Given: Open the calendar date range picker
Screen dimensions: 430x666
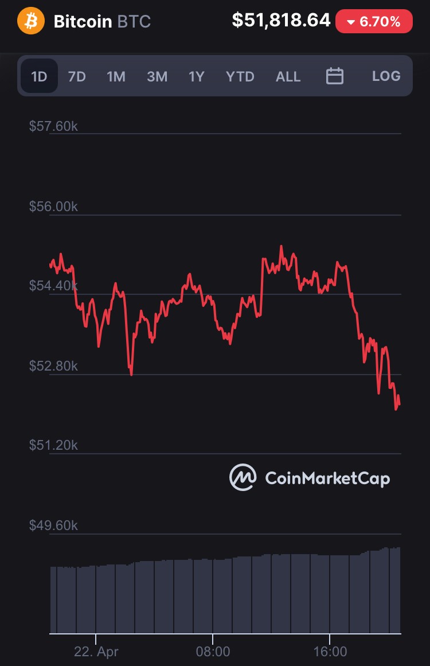Looking at the screenshot, I should pos(334,76).
